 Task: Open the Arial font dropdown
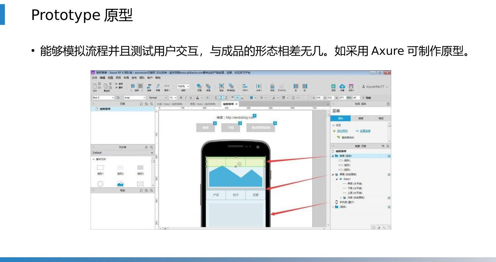135,98
